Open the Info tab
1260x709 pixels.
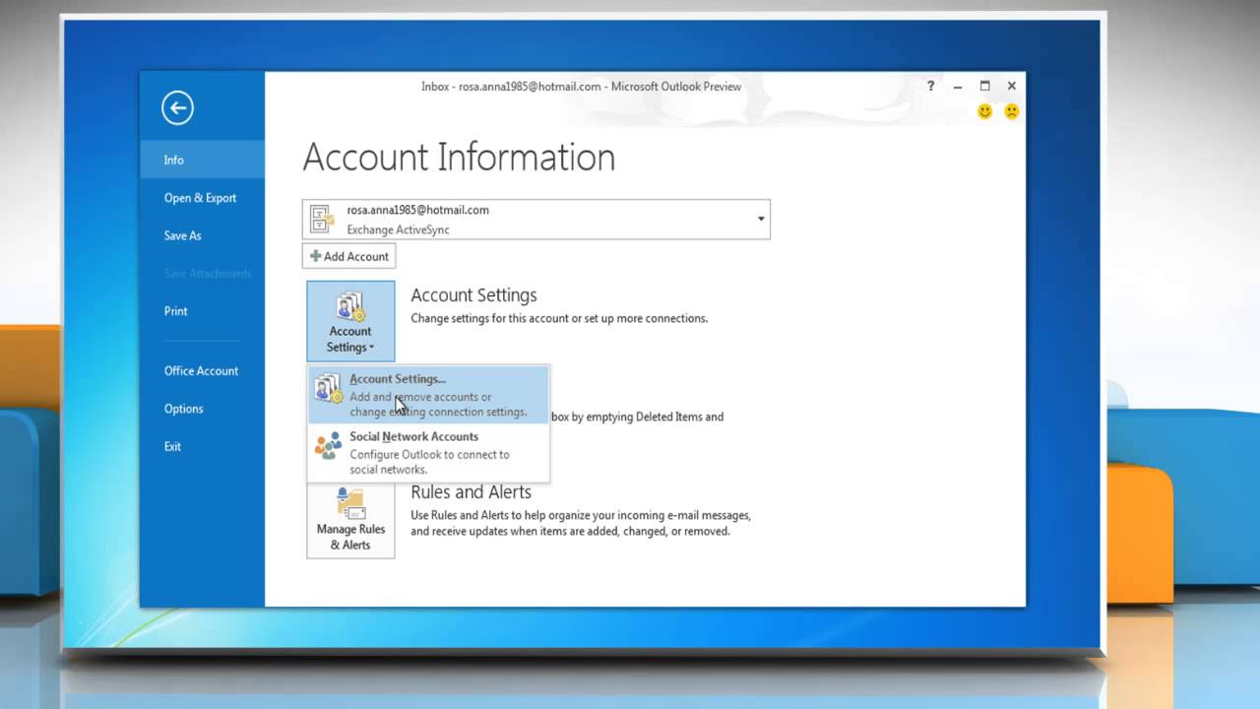(x=202, y=160)
